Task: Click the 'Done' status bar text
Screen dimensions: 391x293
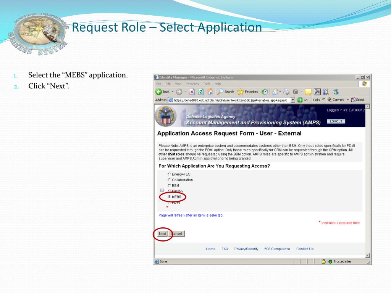Action: point(163,261)
